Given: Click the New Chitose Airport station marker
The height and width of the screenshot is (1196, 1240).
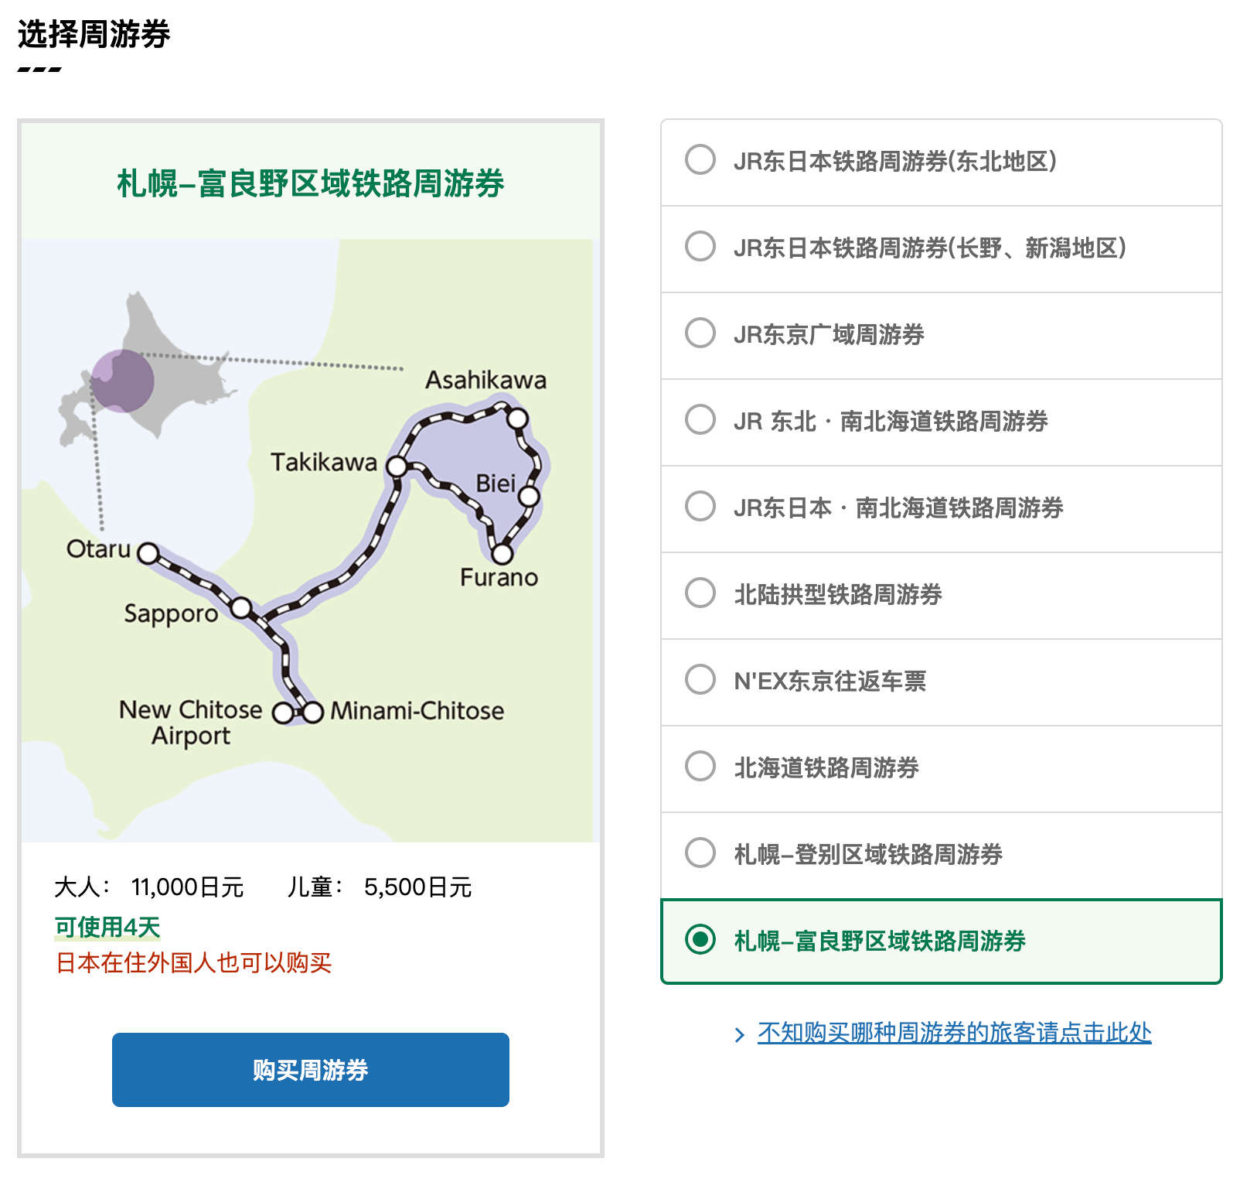Looking at the screenshot, I should tap(284, 712).
